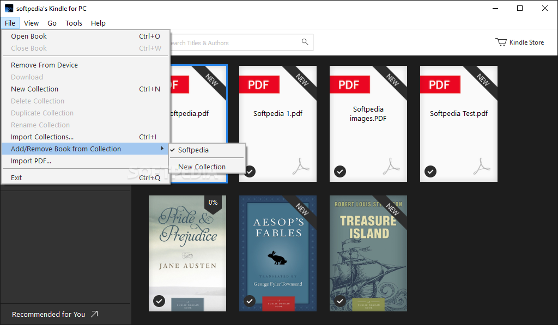Click New Collection in the submenu
Viewport: 558px width, 325px height.
coord(207,167)
